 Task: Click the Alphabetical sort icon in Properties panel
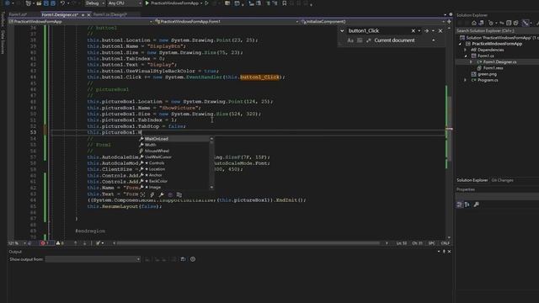click(467, 205)
